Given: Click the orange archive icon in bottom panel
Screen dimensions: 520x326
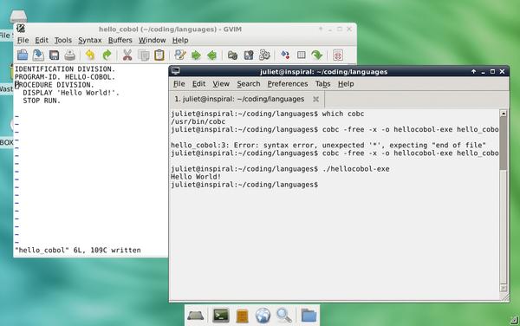Looking at the screenshot, I should (242, 316).
